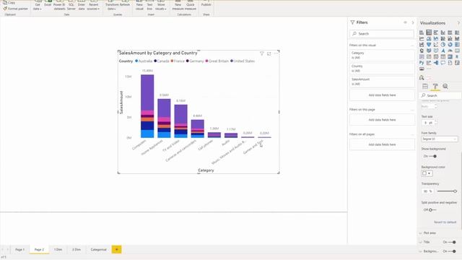
Task: Hide the Filters pane with eye icon
Action: coord(405,22)
